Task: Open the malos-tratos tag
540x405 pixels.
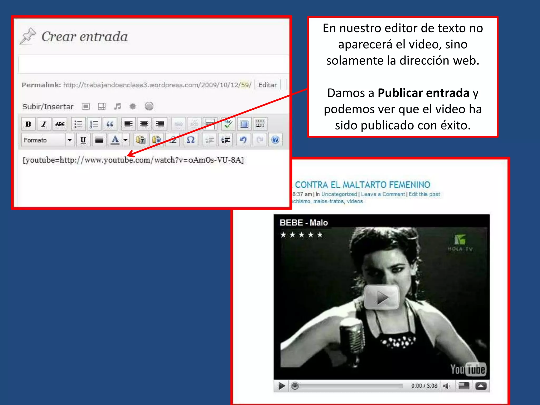Action: [x=329, y=201]
